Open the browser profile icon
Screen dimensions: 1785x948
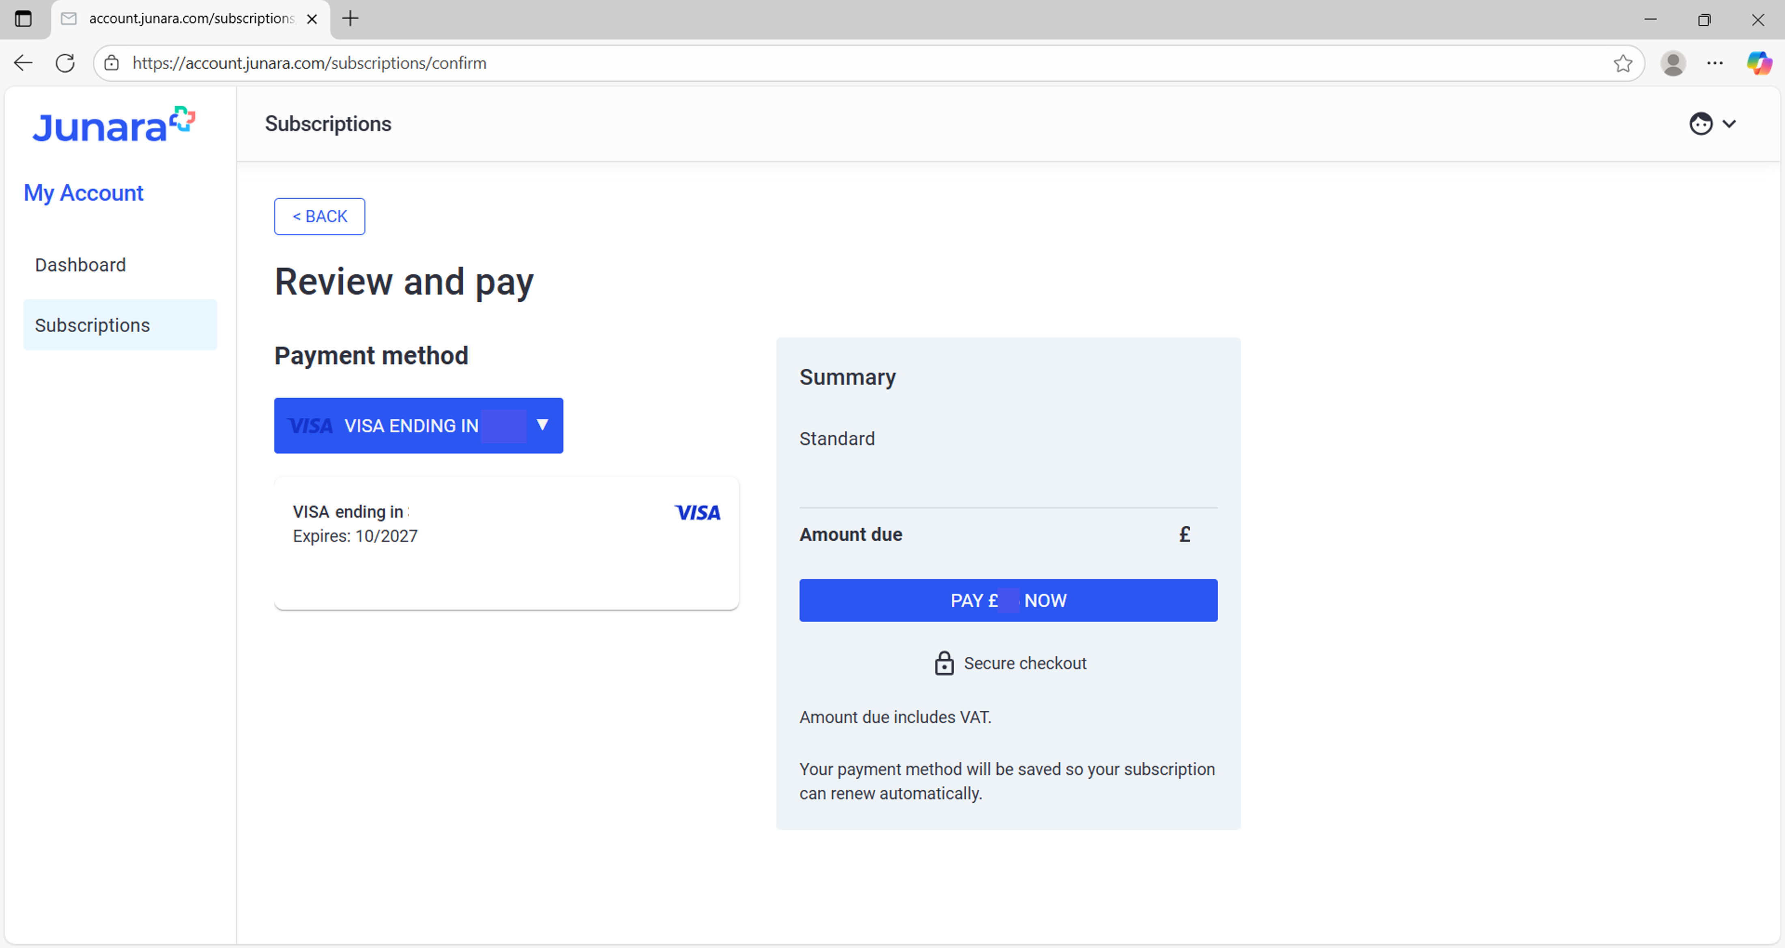pos(1673,63)
